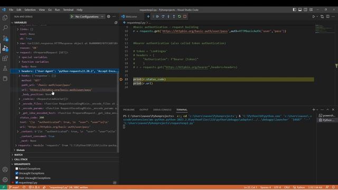
Task: Change UTF-8 encoding in status bar
Action: pyautogui.click(x=277, y=187)
